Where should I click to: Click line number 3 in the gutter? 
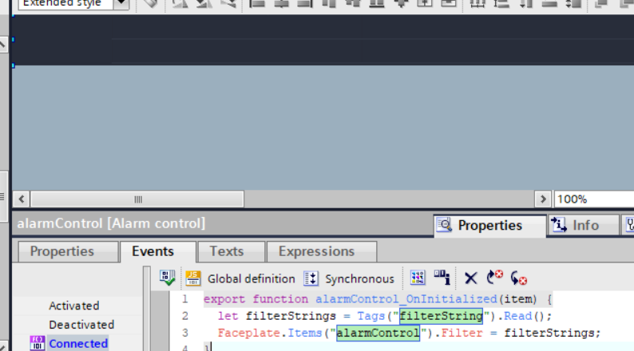[184, 333]
